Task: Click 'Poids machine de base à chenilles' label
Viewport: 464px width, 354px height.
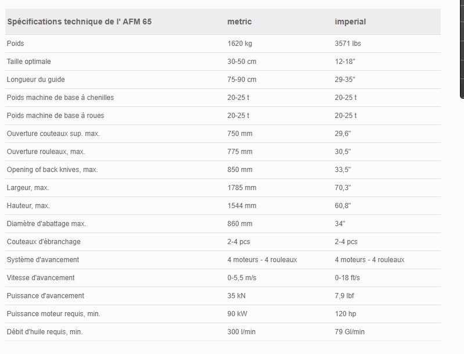Action: pyautogui.click(x=60, y=98)
